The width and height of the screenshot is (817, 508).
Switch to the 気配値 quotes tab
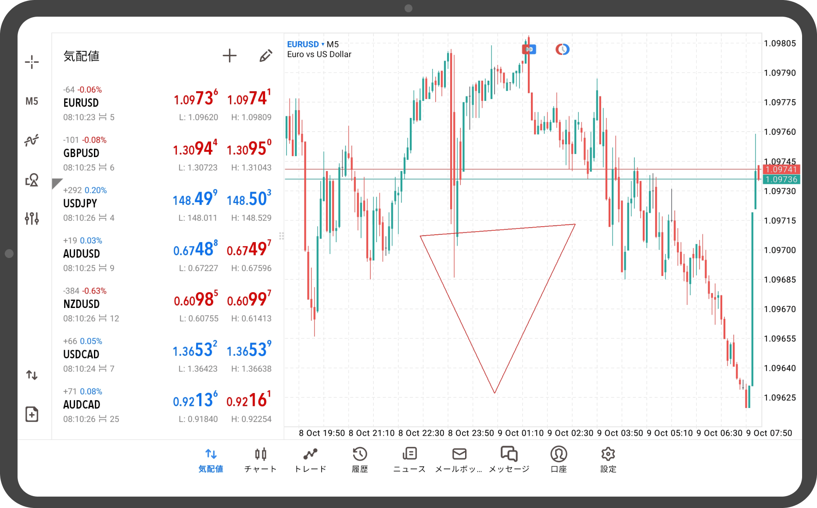[x=211, y=460]
